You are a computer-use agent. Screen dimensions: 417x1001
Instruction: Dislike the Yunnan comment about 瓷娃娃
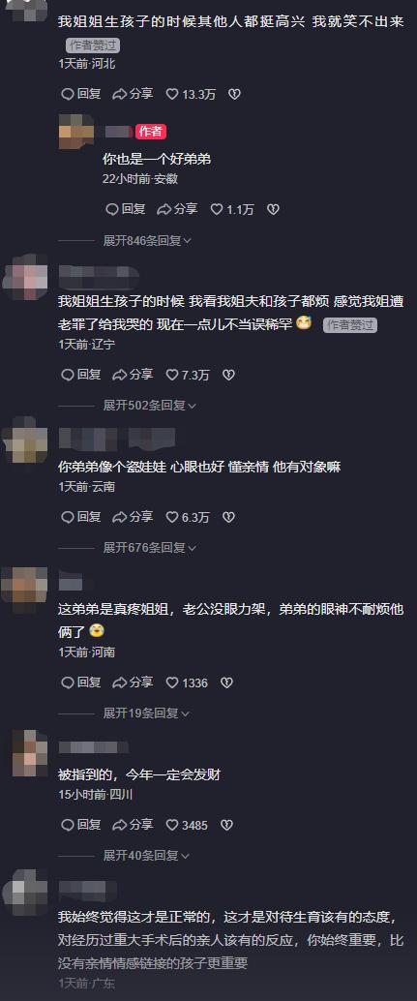(x=228, y=517)
